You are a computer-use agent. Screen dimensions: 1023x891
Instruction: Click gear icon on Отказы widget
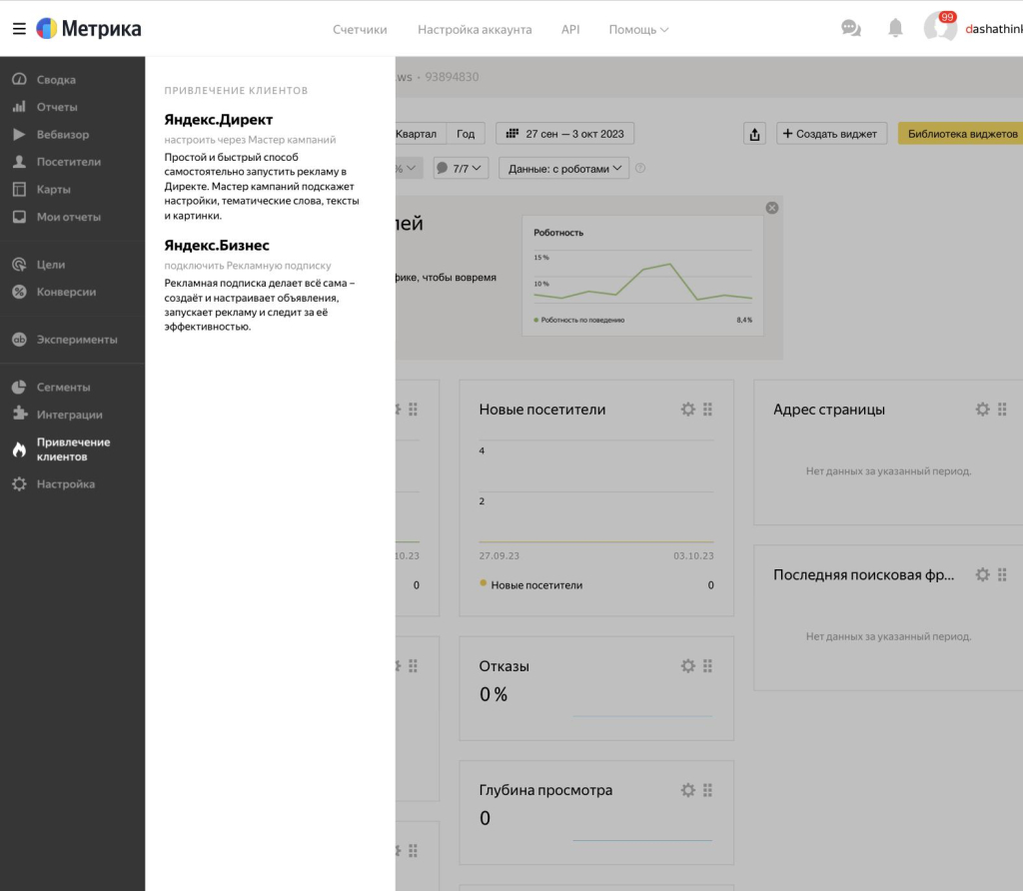pyautogui.click(x=687, y=666)
